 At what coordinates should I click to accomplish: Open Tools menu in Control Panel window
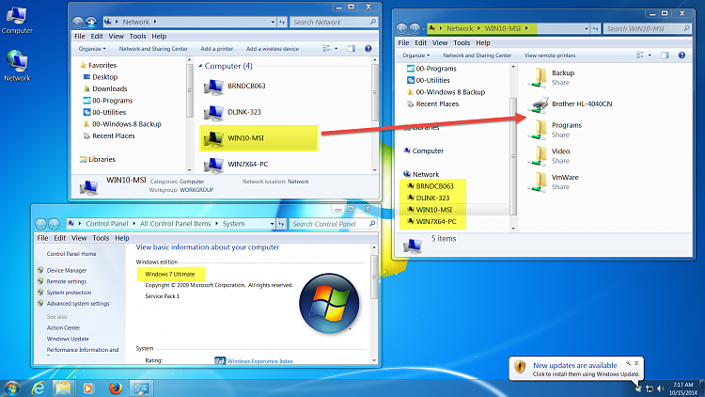[x=101, y=238]
